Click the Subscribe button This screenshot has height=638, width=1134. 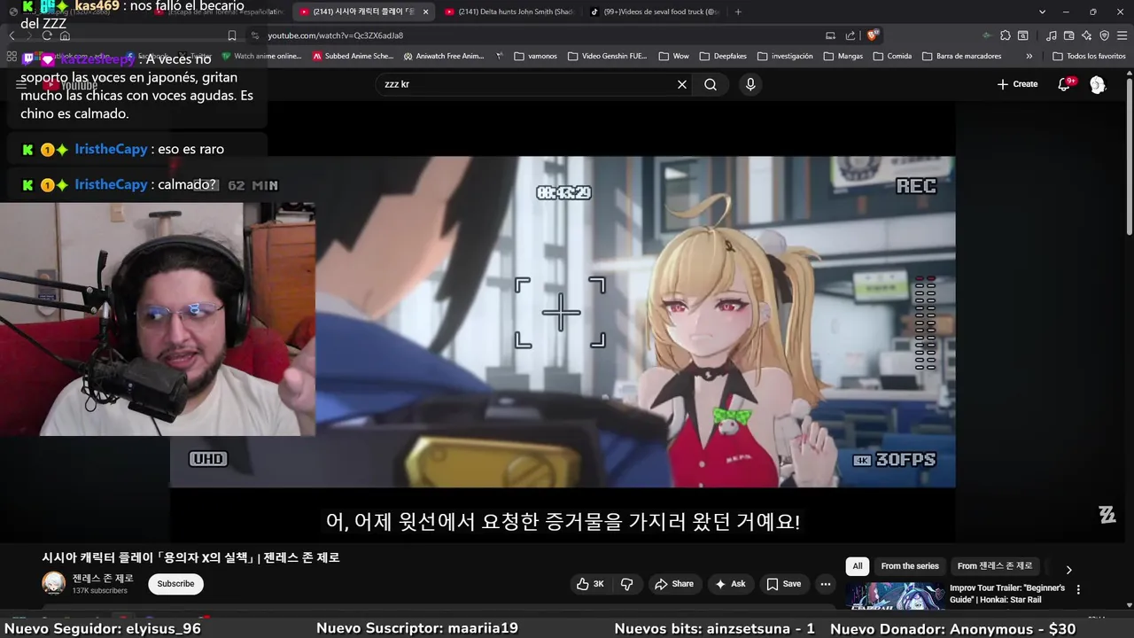pos(175,584)
